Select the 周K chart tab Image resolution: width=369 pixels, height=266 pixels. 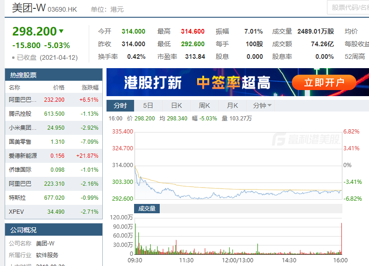[x=204, y=105]
